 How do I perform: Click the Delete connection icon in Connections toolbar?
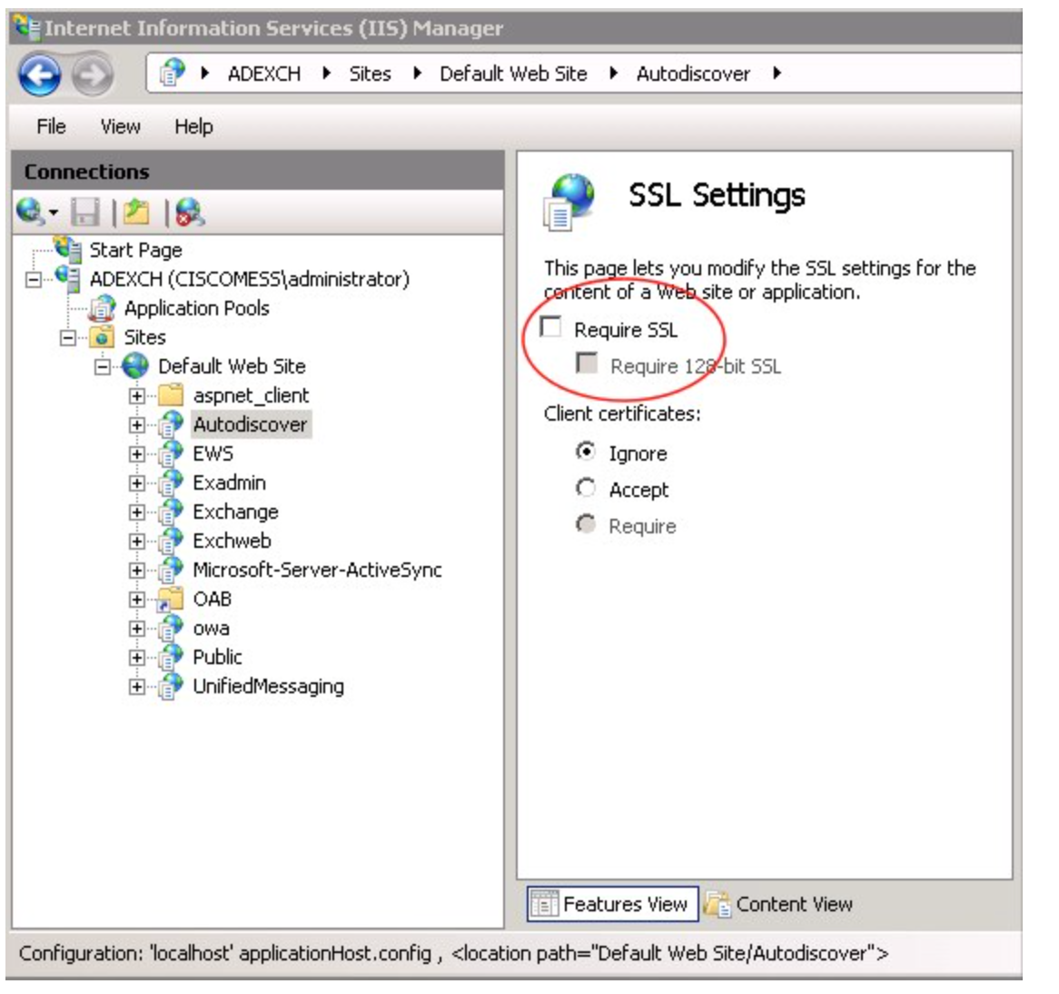[x=189, y=213]
